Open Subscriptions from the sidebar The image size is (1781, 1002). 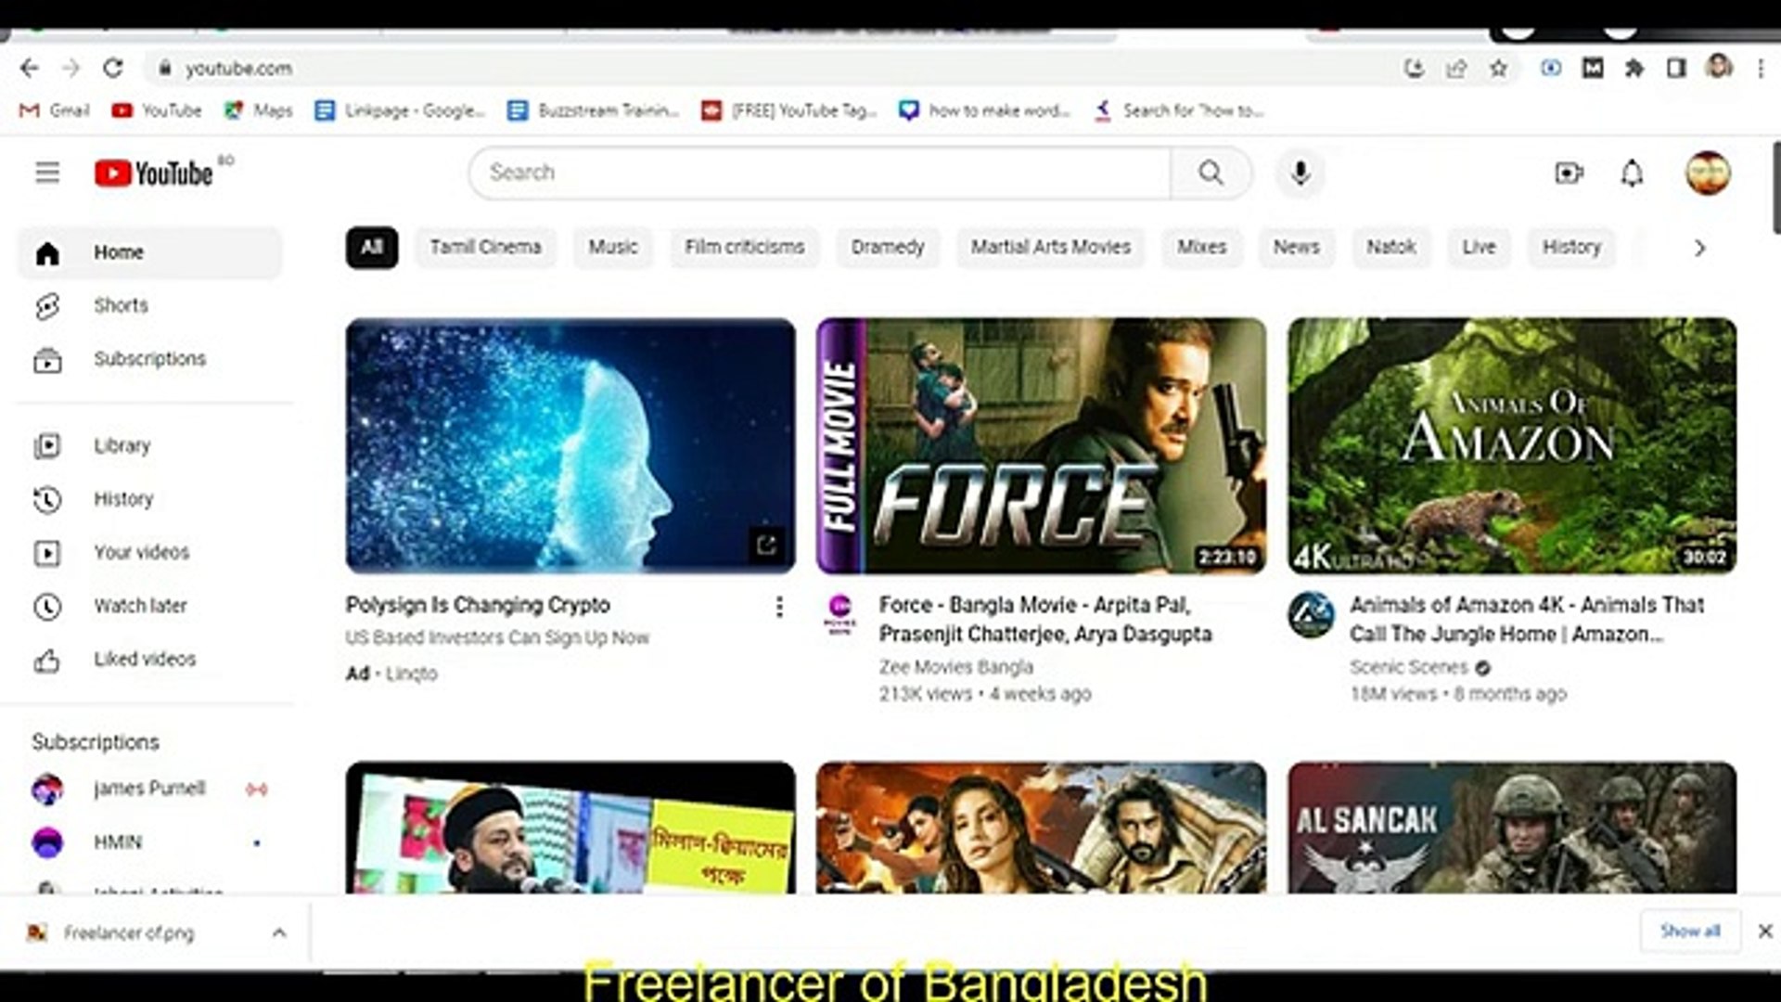coord(148,359)
